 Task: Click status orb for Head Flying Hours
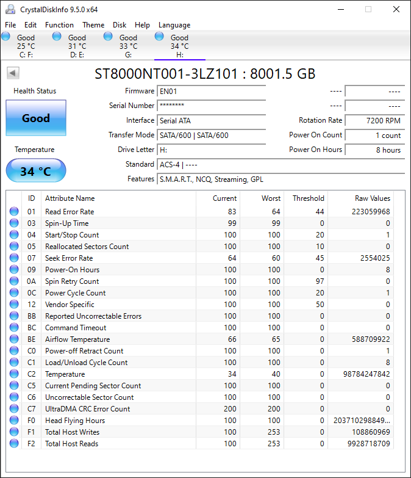click(x=14, y=420)
